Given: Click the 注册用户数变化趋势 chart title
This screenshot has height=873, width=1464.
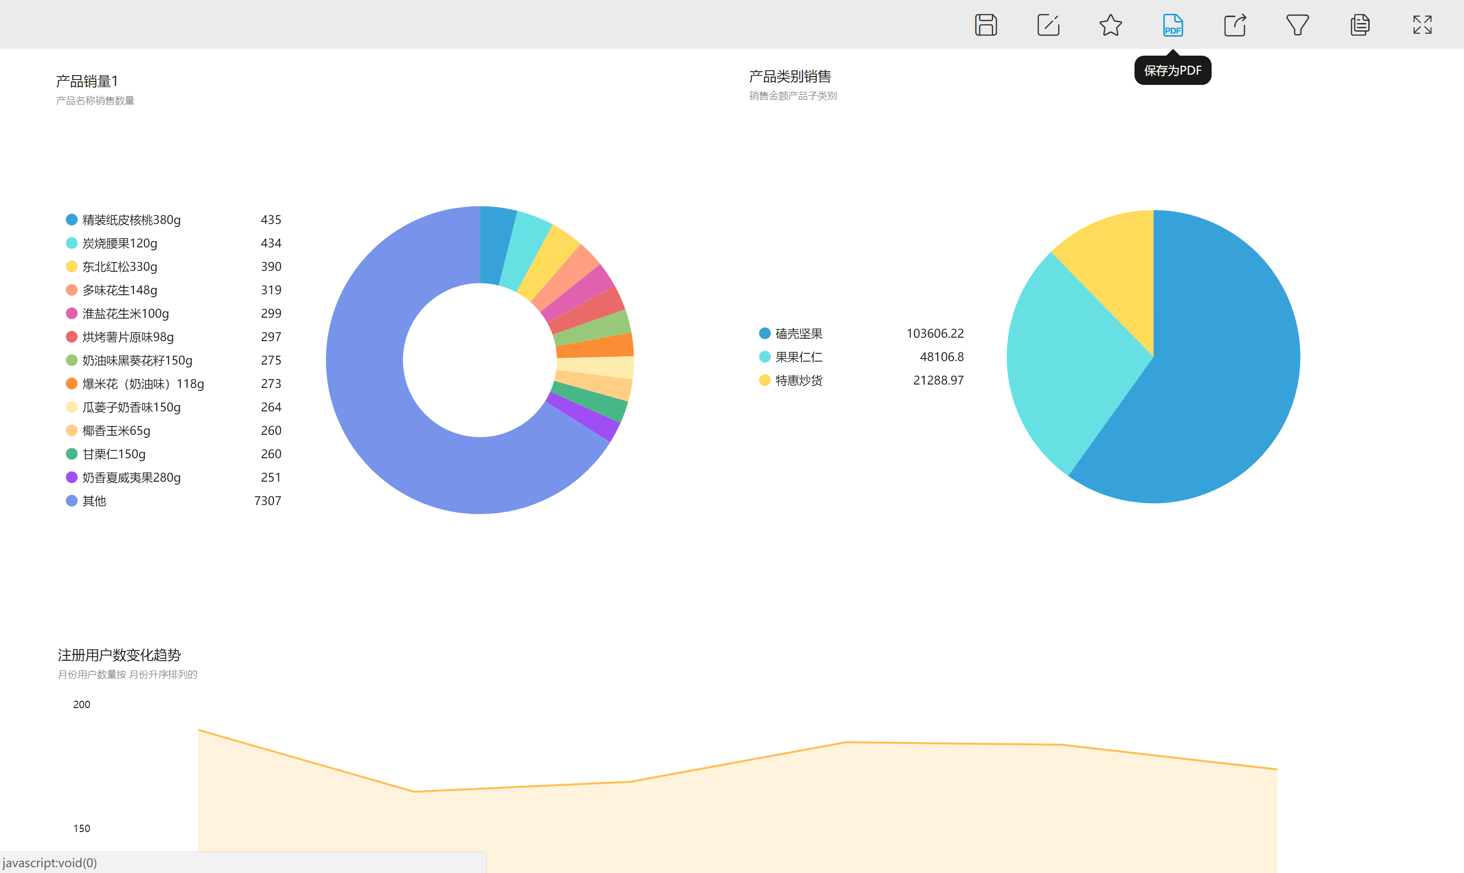Looking at the screenshot, I should pos(119,655).
